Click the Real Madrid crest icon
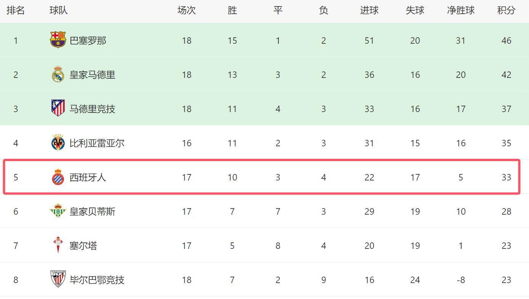This screenshot has height=299, width=529. point(58,74)
